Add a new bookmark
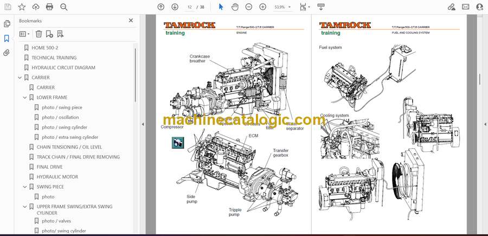488x236 pixels. (x=49, y=34)
